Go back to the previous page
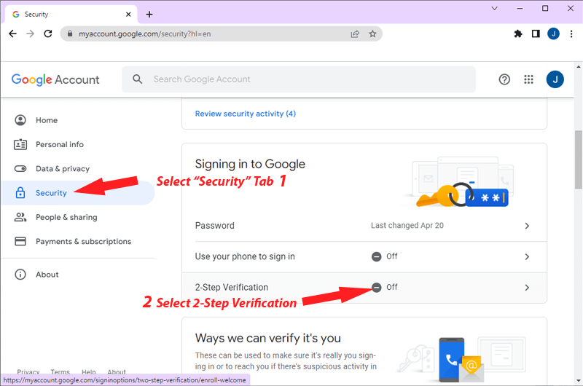Viewport: 583px width, 386px height. coord(12,34)
